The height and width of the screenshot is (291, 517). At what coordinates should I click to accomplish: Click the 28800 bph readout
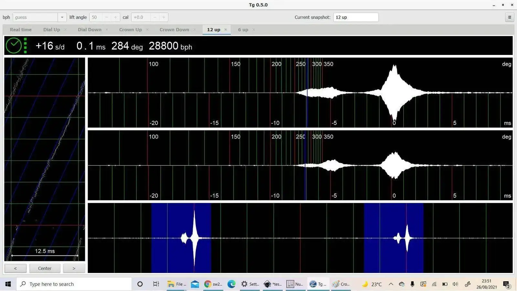point(170,46)
